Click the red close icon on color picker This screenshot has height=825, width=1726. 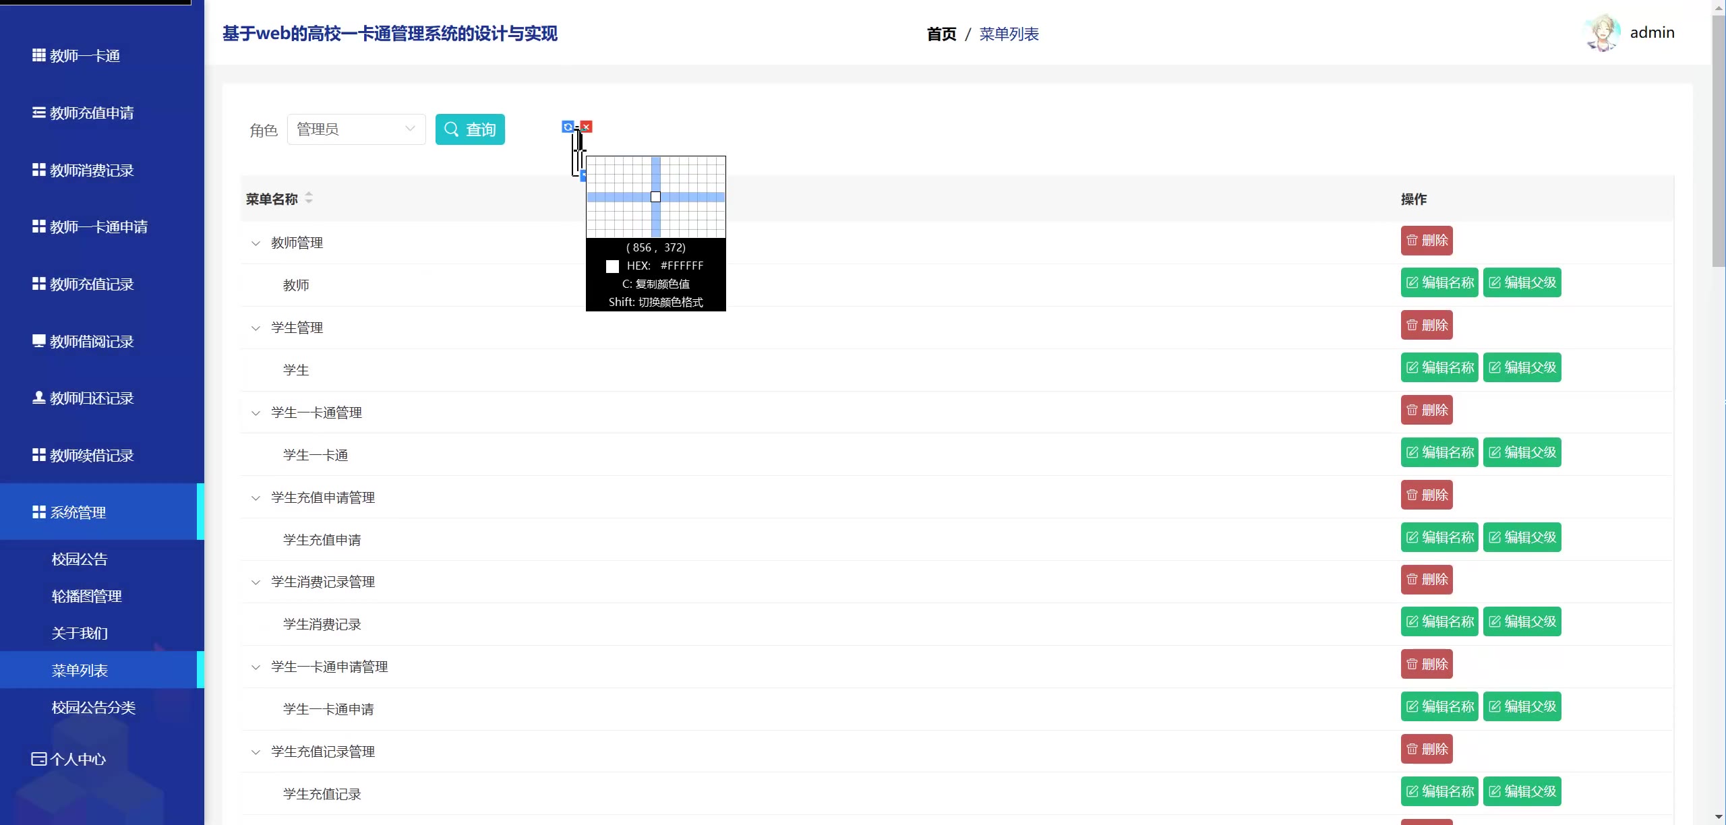point(587,127)
